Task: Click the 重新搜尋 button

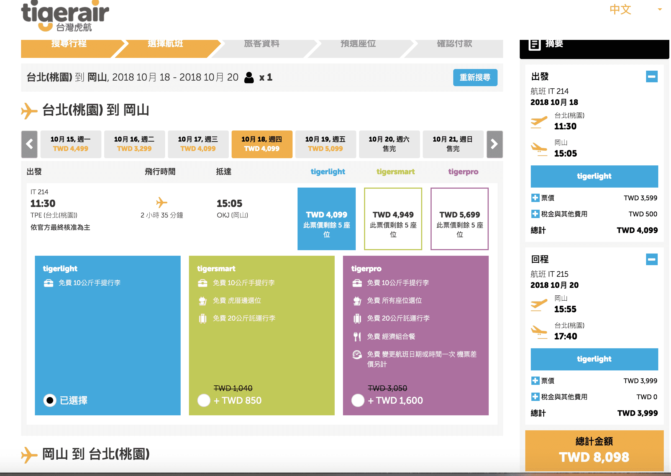Action: tap(475, 77)
